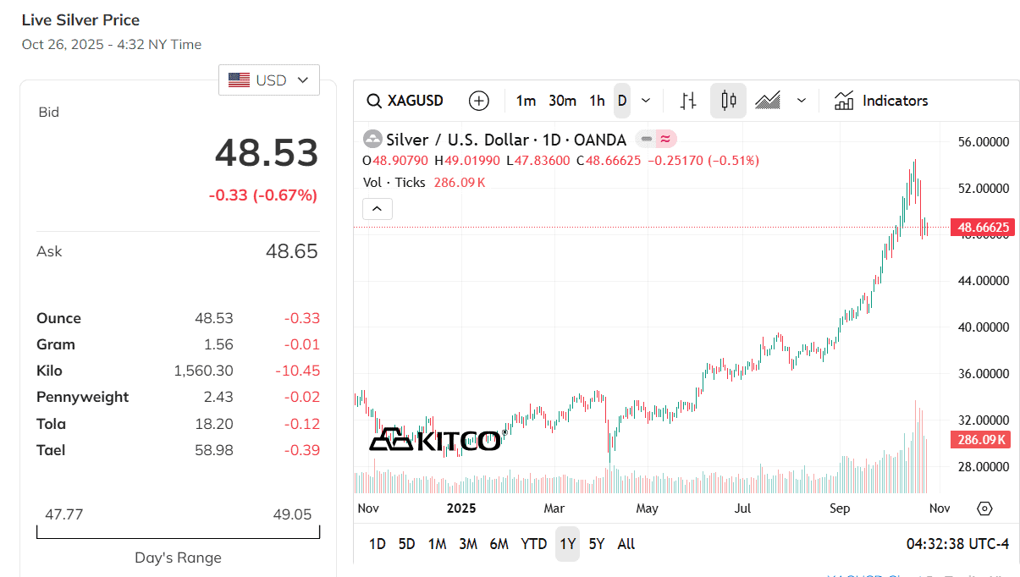Collapse the chart legend with chevron button
The height and width of the screenshot is (577, 1020).
378,208
